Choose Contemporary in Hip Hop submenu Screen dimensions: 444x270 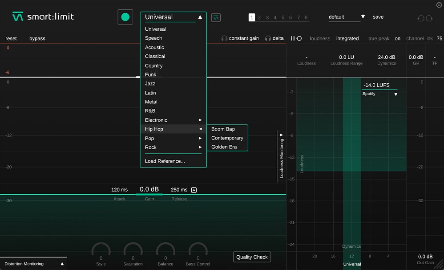227,138
